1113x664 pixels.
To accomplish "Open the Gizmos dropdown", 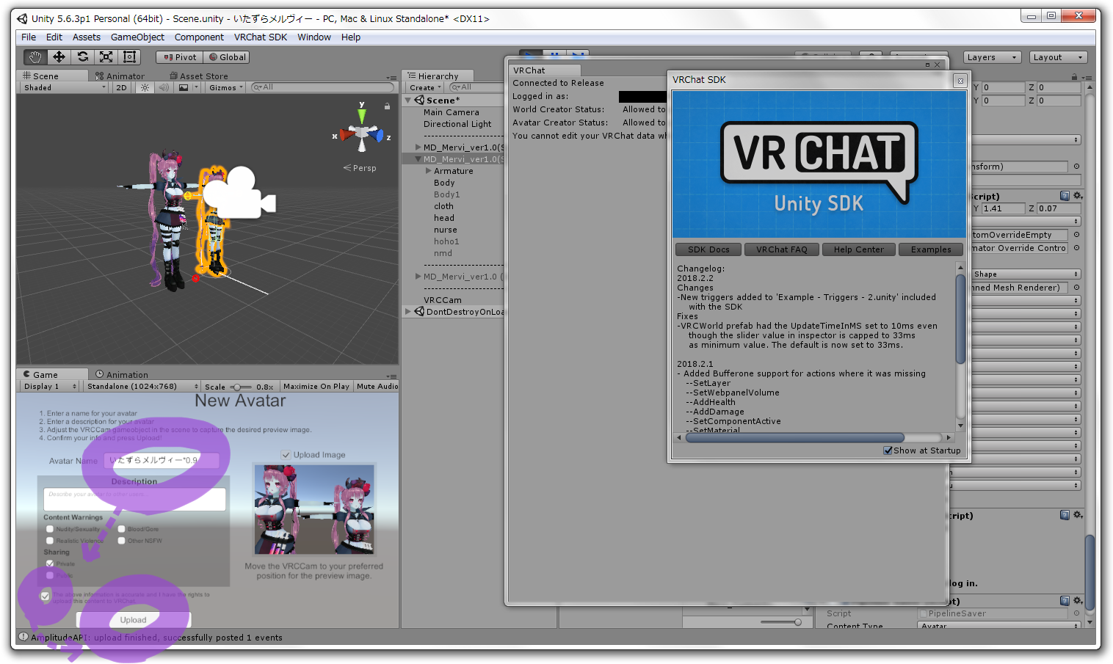I will pos(225,87).
